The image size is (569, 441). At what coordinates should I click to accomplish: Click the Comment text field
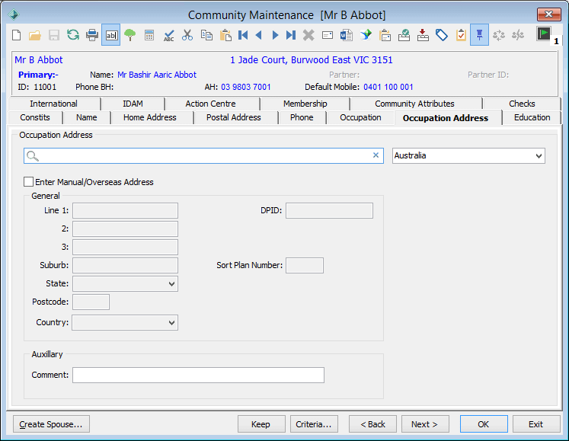[198, 375]
